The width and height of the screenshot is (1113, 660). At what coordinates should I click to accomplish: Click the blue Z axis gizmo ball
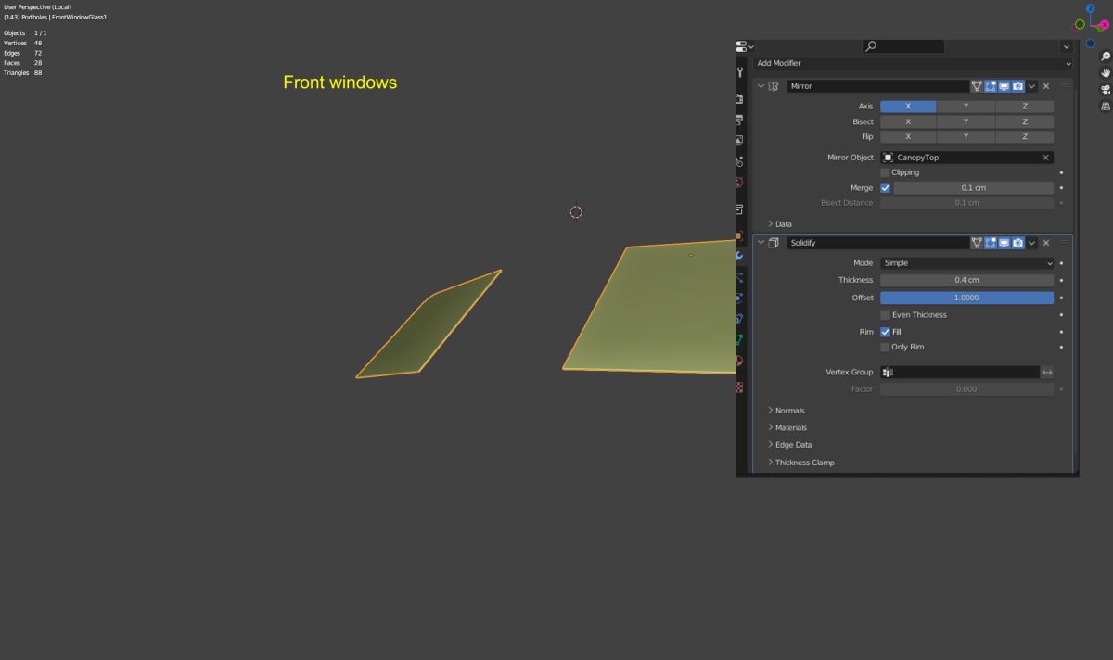(x=1091, y=8)
